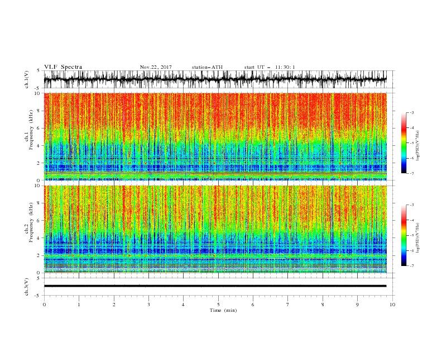
Task: Click ch.2 frequency axis tick "4"
Action: 39,238
